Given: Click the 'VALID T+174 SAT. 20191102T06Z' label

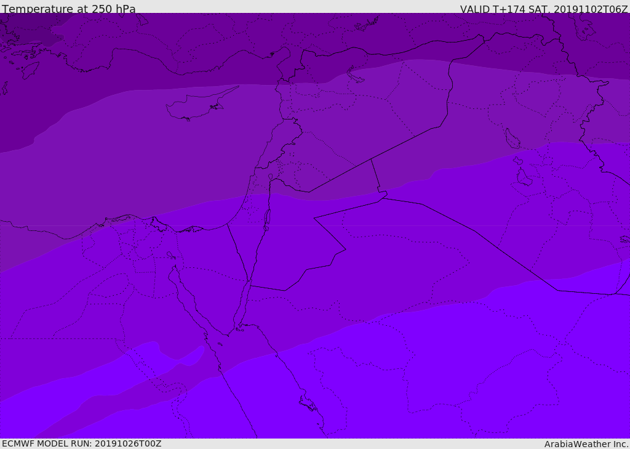Looking at the screenshot, I should point(544,9).
